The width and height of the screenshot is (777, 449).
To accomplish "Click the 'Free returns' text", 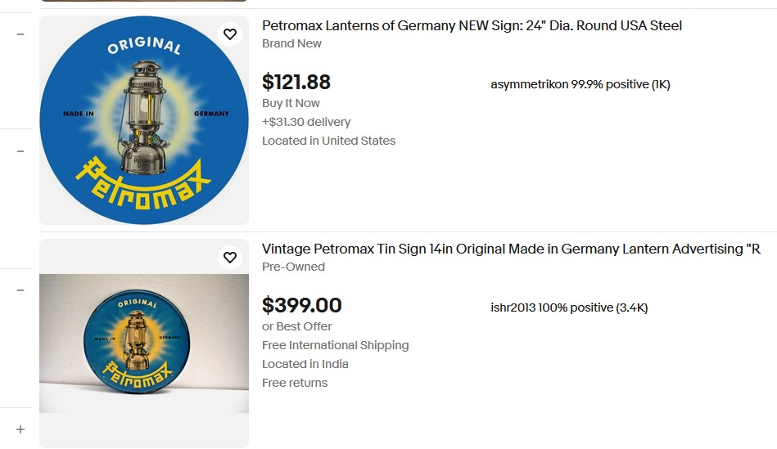I will 295,383.
